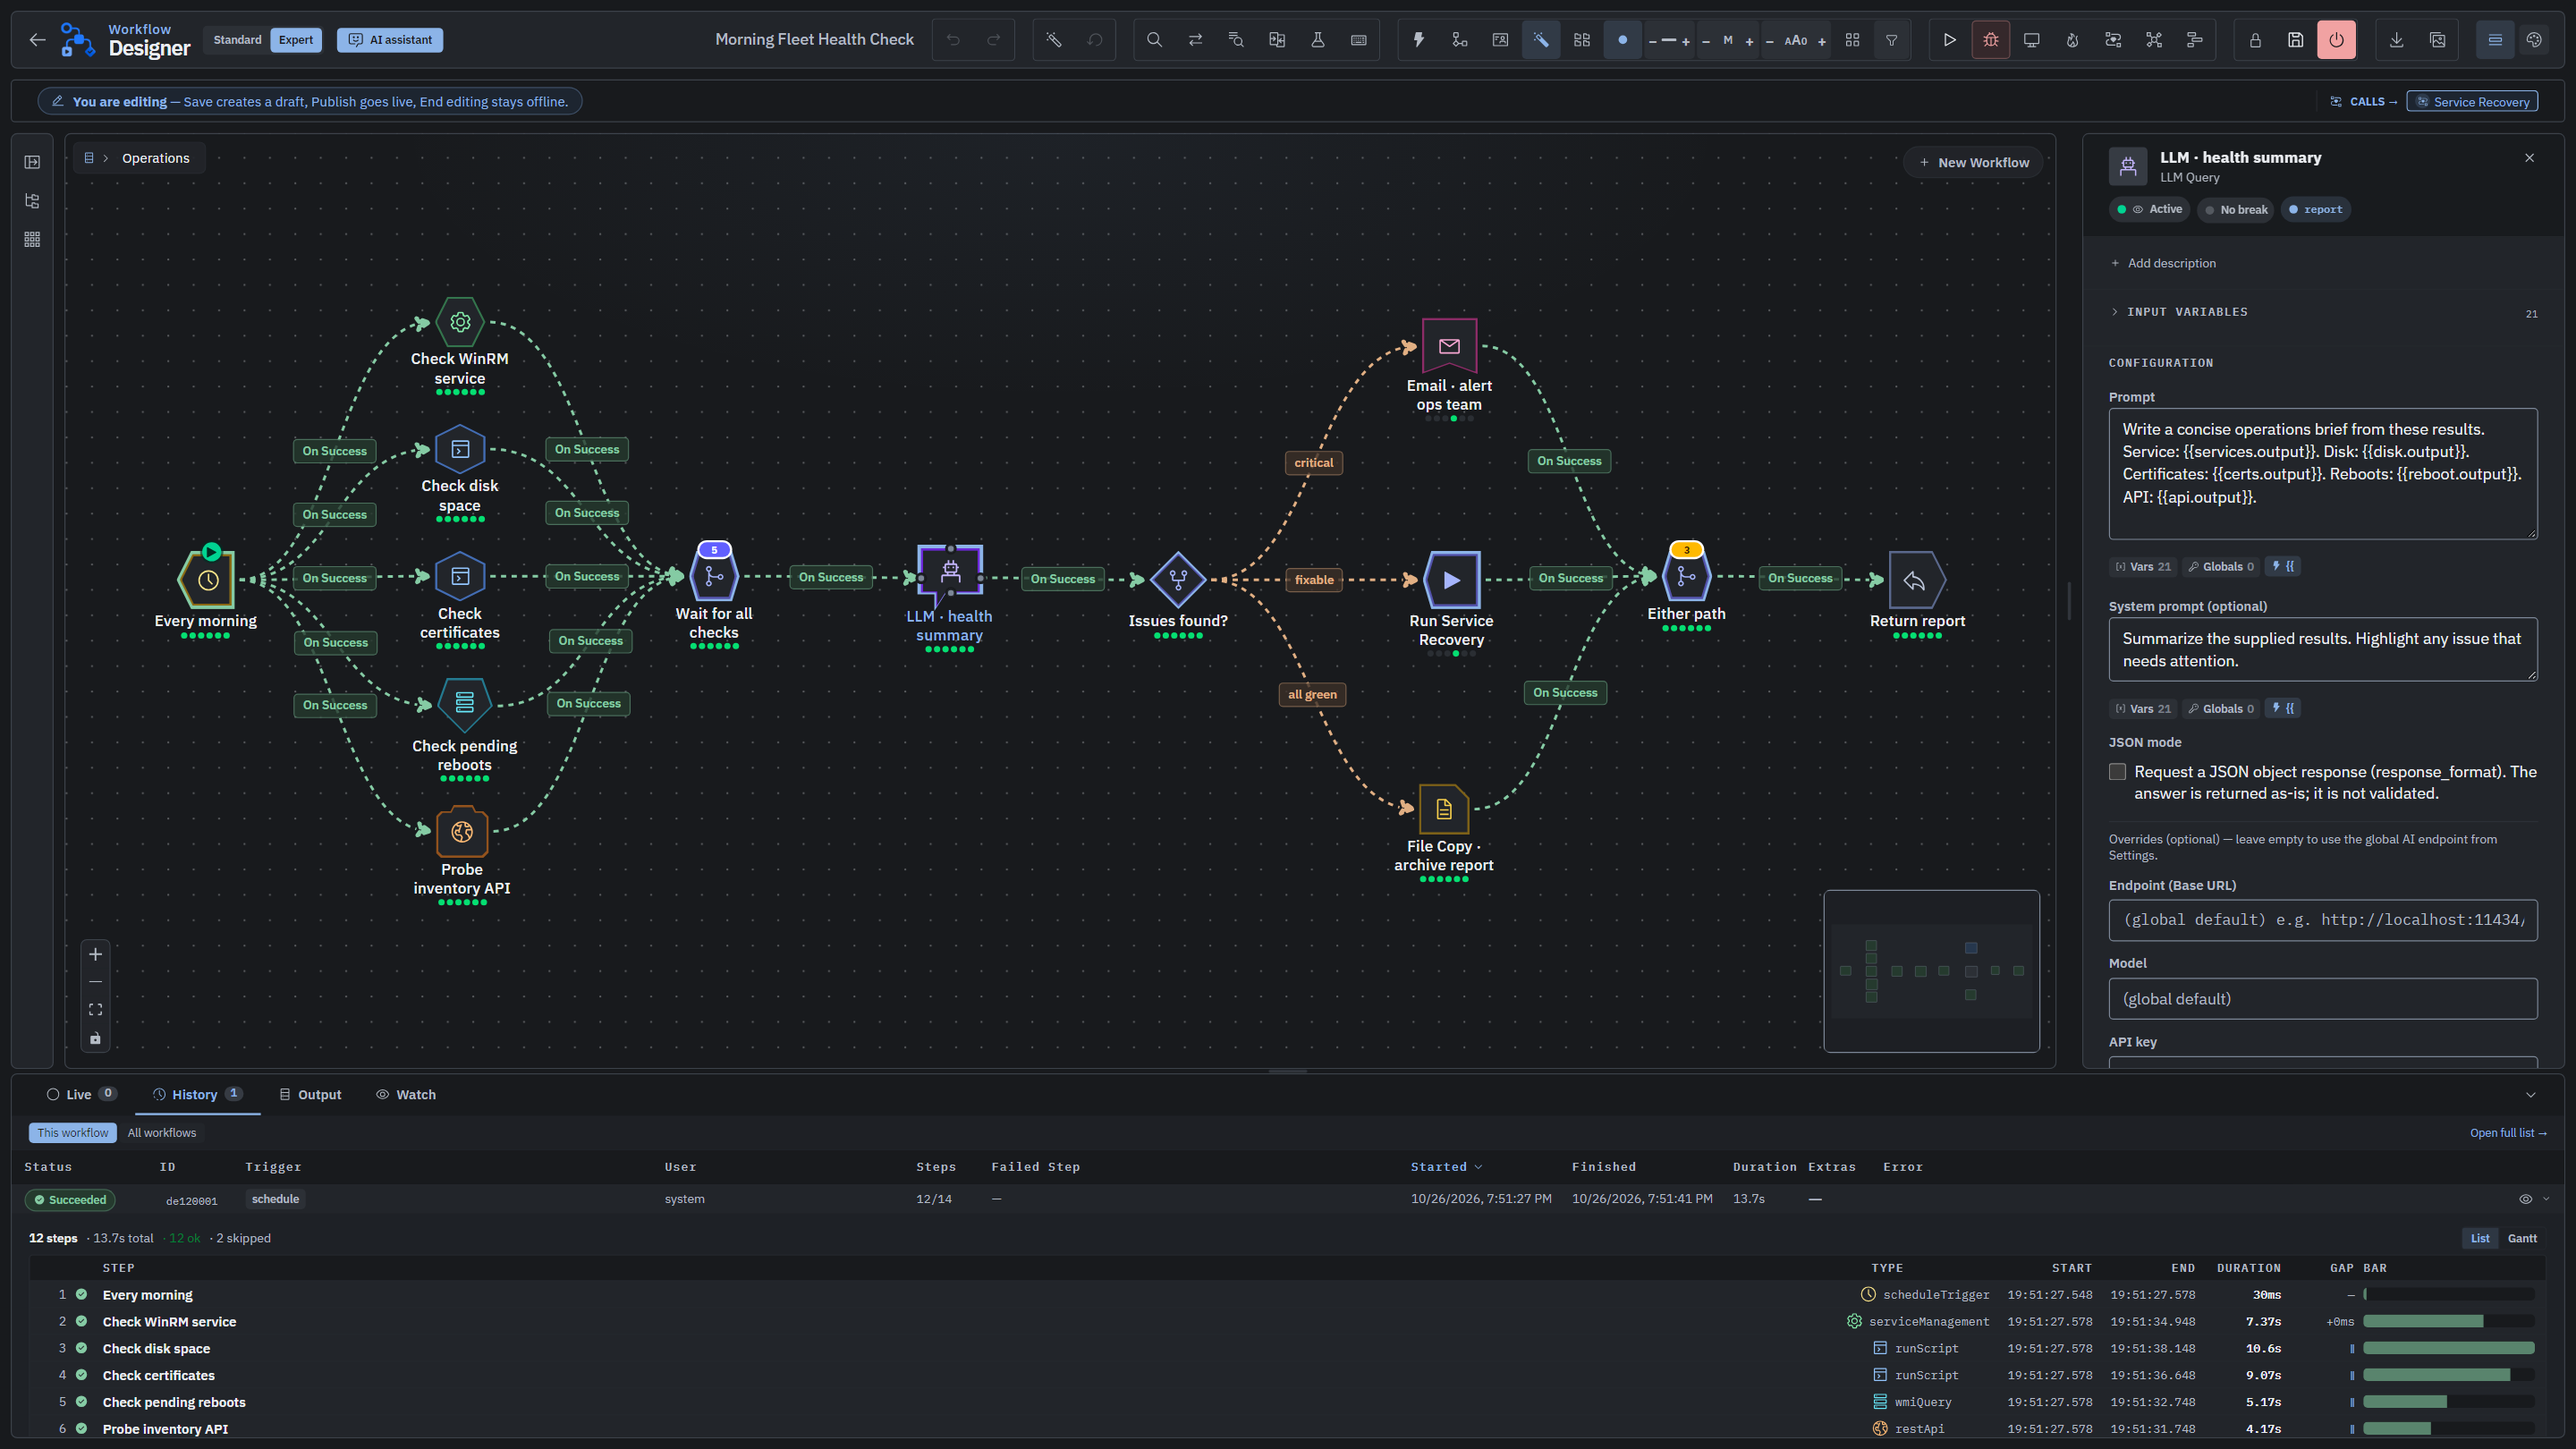
Task: Click the save floppy disk icon
Action: (2295, 40)
